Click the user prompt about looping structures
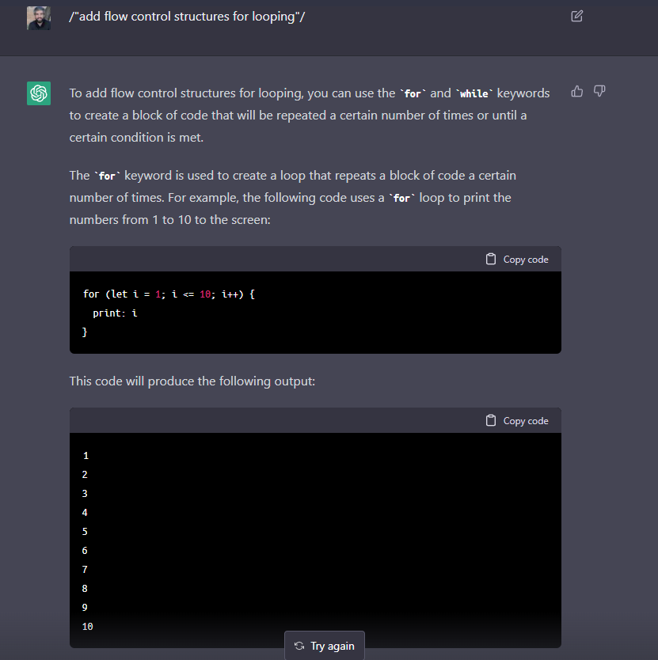This screenshot has width=658, height=660. click(187, 17)
